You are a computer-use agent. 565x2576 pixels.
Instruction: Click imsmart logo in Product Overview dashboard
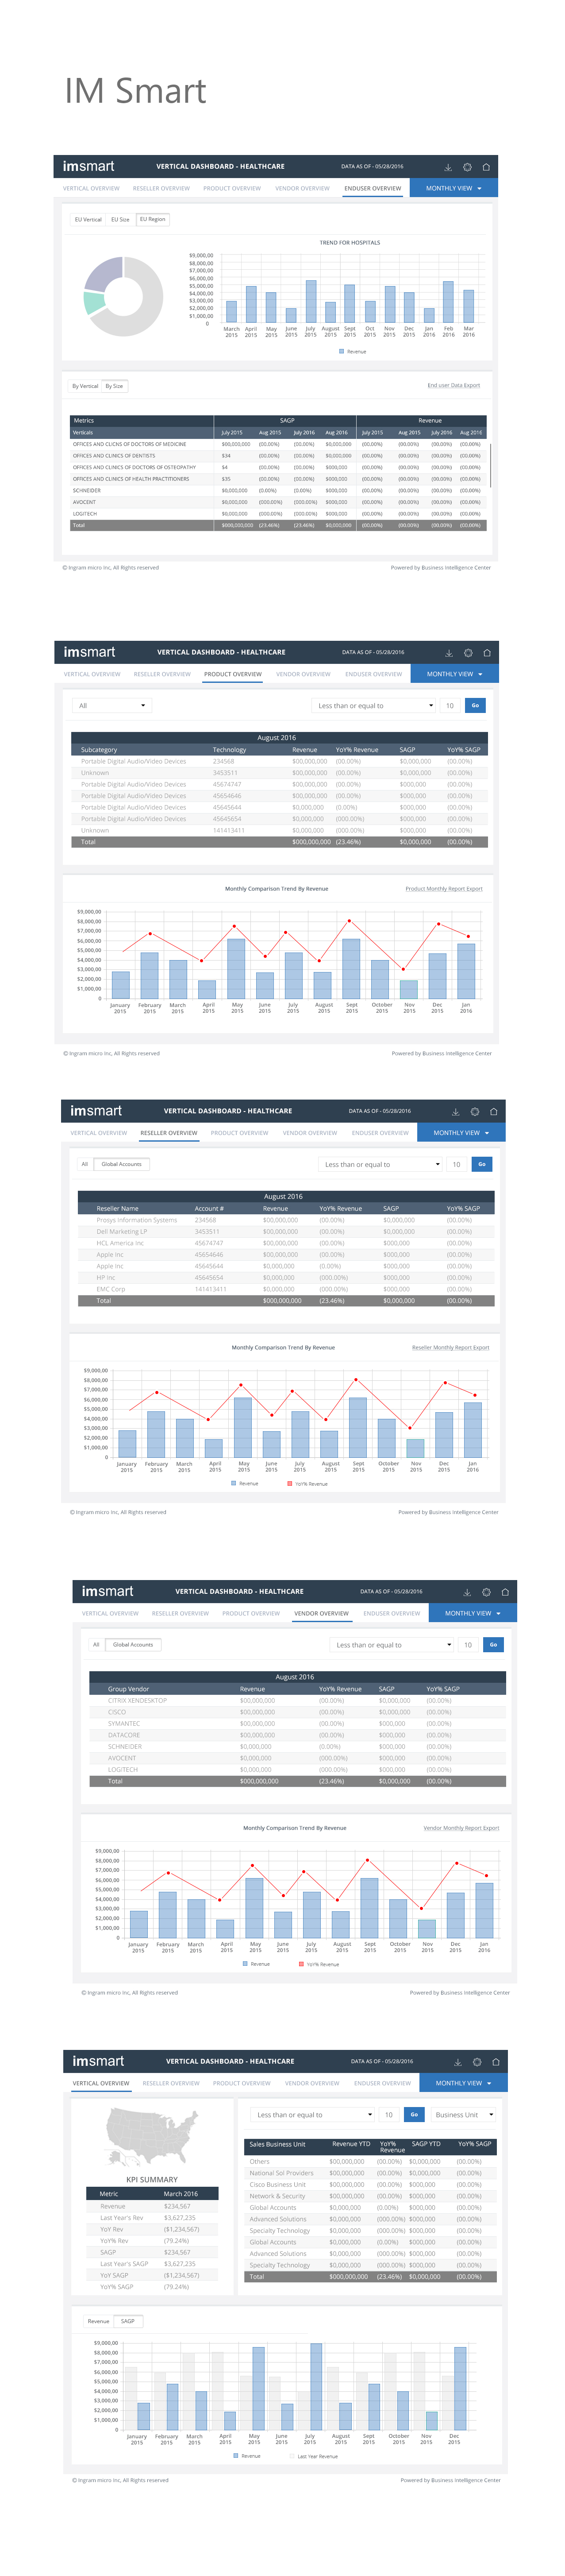coord(90,652)
